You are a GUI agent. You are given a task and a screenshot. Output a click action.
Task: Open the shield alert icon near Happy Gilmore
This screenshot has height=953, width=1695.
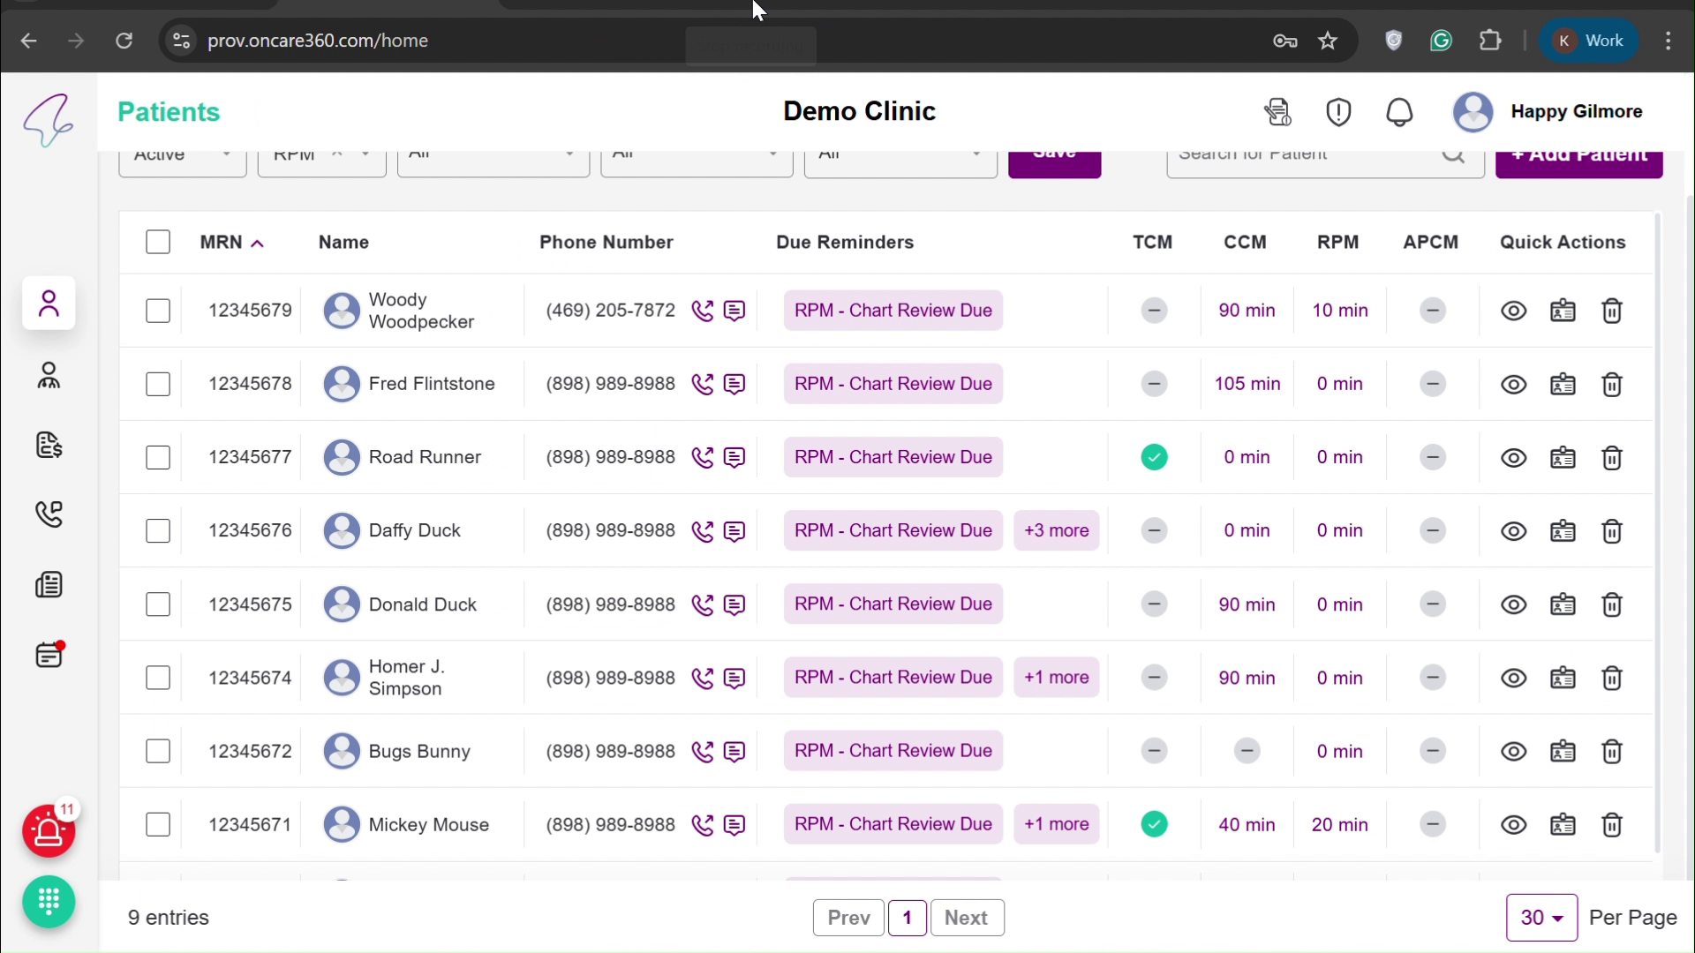click(1338, 112)
